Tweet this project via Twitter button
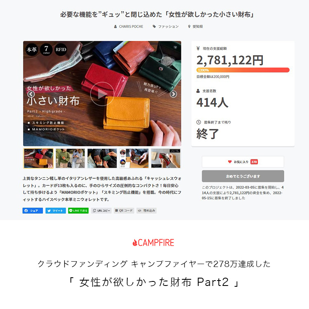Viewport: 309px width, 309px height. (56, 211)
